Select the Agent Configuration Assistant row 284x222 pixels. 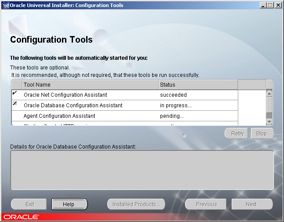(x=125, y=116)
